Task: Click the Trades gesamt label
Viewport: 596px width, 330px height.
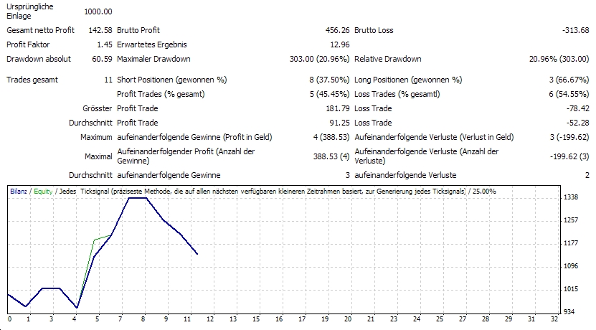Action: [32, 80]
